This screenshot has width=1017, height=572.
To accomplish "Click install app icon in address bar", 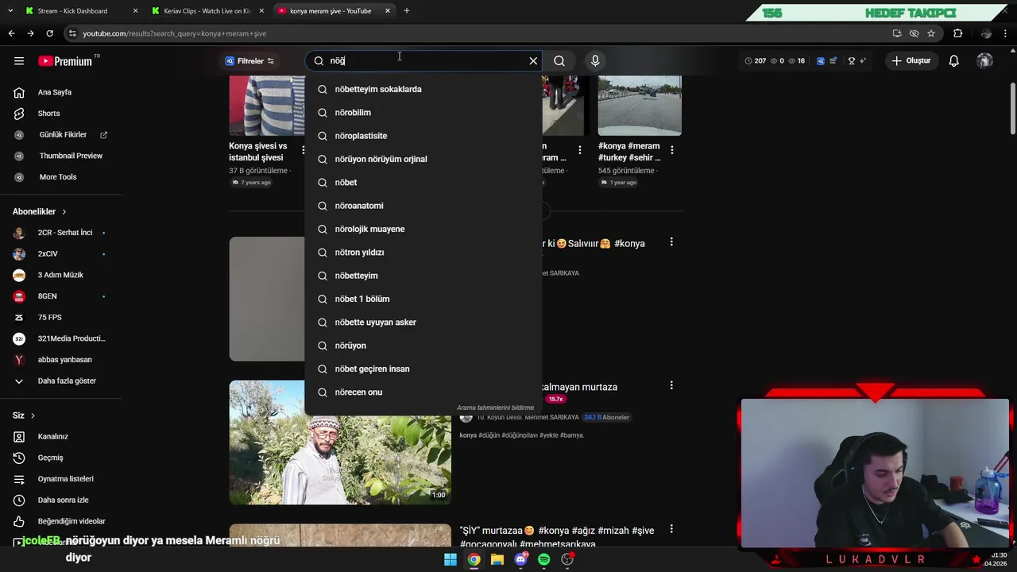I will [897, 33].
